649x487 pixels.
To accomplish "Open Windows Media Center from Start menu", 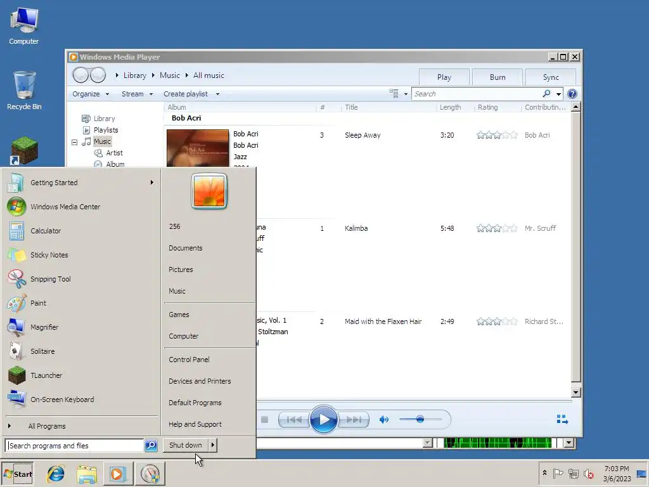I will pyautogui.click(x=65, y=207).
